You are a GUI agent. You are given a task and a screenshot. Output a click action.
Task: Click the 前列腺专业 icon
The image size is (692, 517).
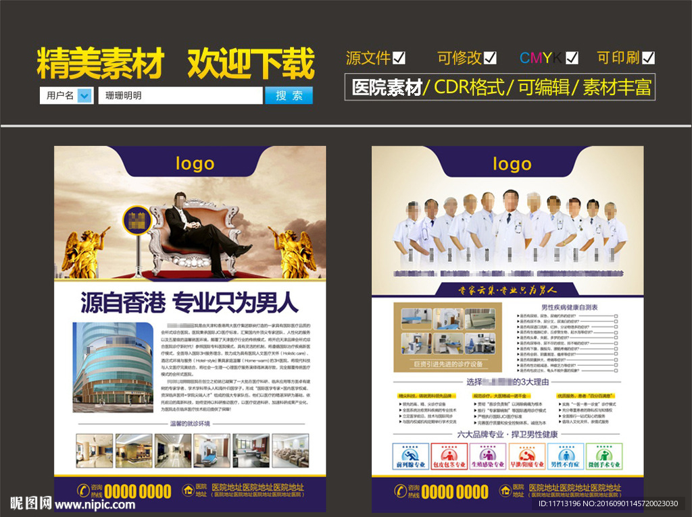[410, 456]
